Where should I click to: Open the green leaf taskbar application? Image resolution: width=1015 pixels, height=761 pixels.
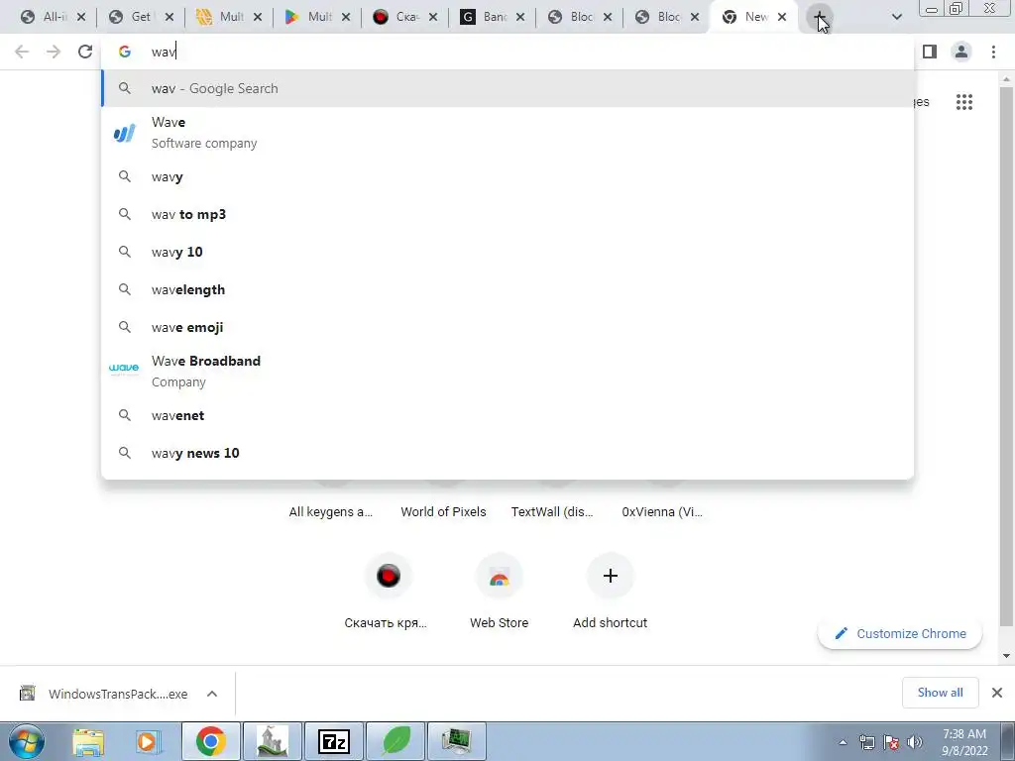396,741
